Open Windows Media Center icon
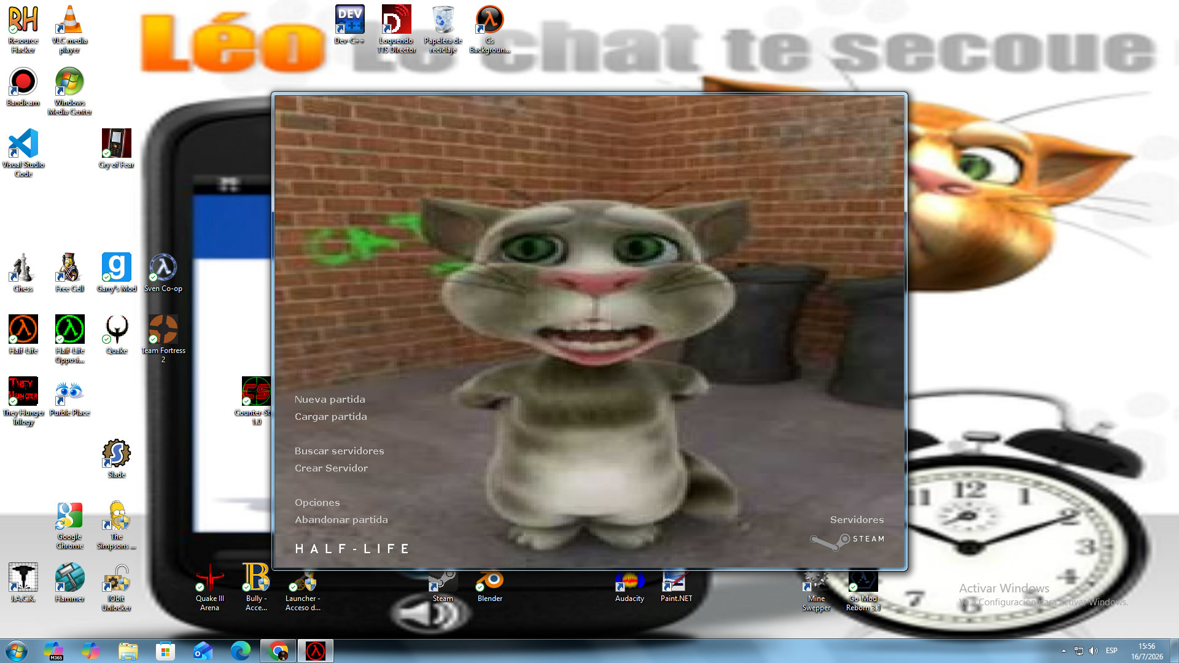 point(69,91)
